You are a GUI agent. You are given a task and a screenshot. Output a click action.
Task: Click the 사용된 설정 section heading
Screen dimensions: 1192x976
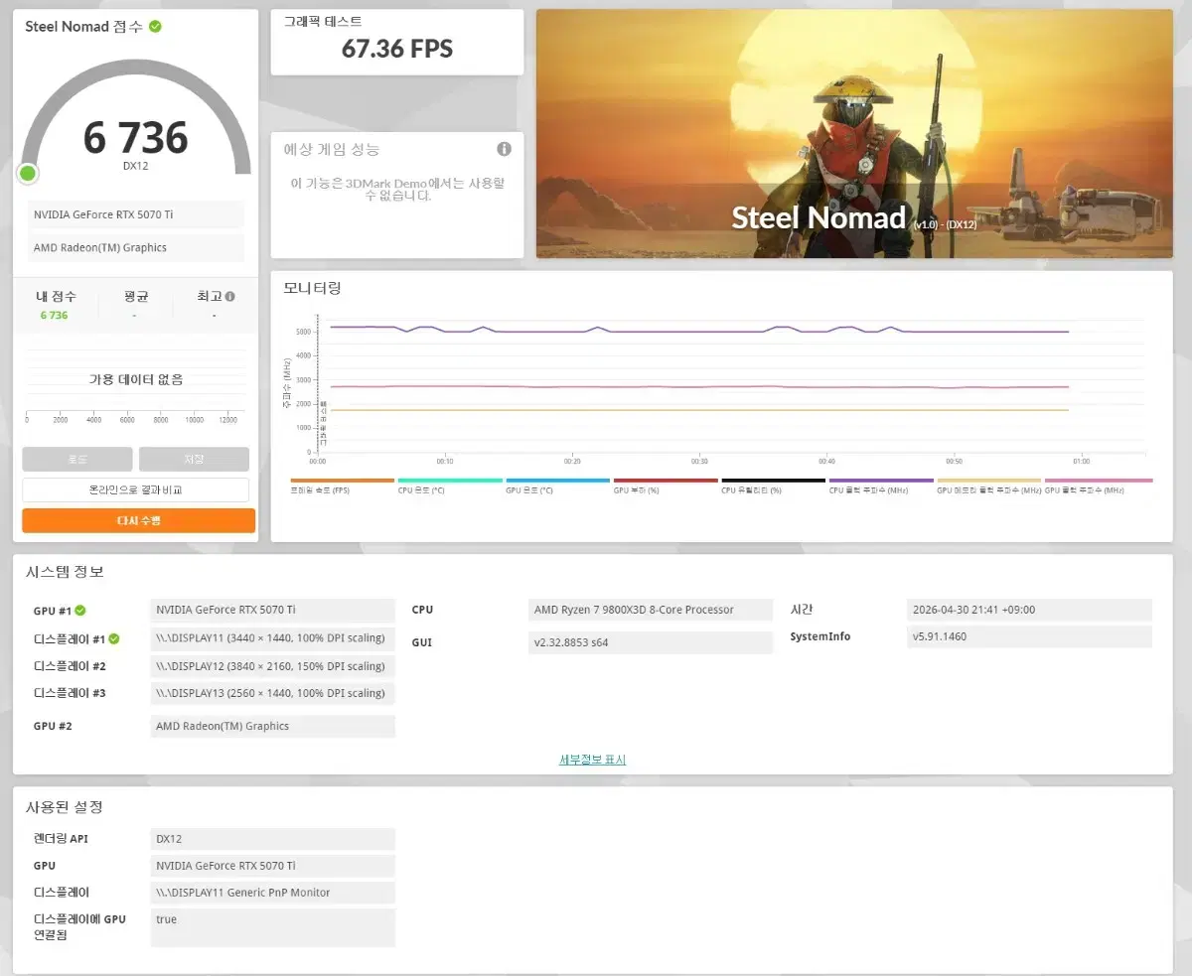click(x=65, y=807)
